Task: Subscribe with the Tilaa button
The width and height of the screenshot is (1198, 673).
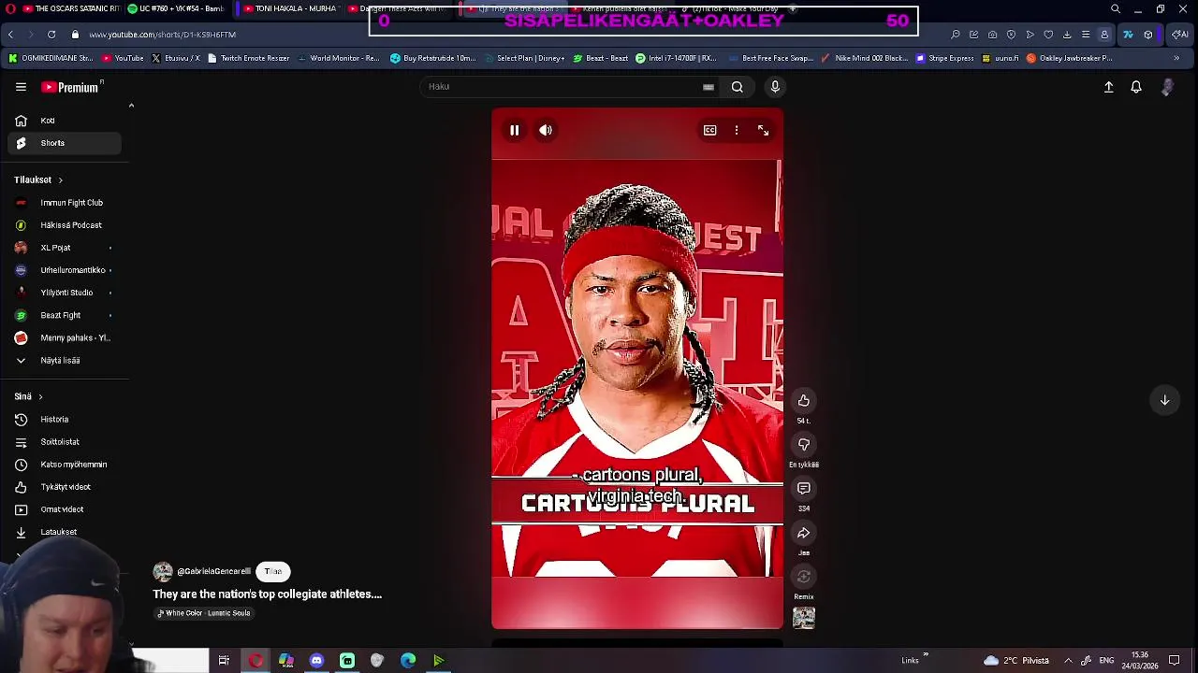Action: (273, 571)
